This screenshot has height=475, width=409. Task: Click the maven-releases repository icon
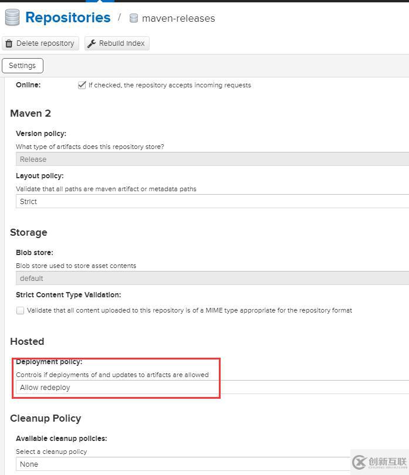[134, 18]
